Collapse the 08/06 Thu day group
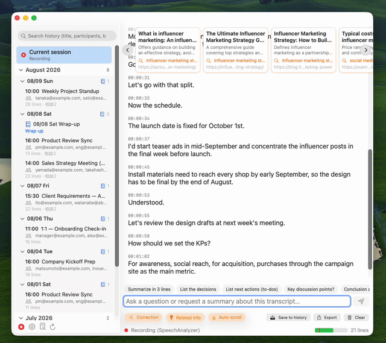This screenshot has height=343, width=386. coord(22,219)
